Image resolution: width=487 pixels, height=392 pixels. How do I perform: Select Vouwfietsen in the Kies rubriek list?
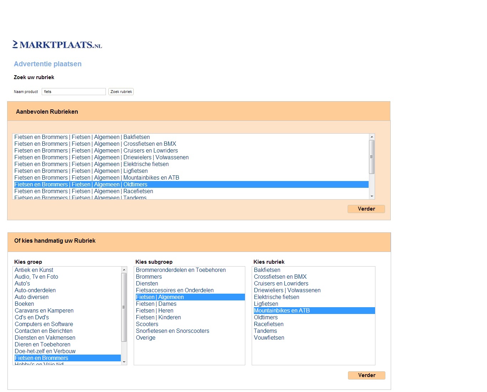pyautogui.click(x=269, y=338)
